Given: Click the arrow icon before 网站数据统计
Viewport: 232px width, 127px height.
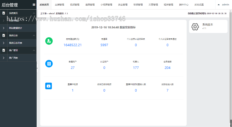Looking at the screenshot, I should [x=4, y=28].
